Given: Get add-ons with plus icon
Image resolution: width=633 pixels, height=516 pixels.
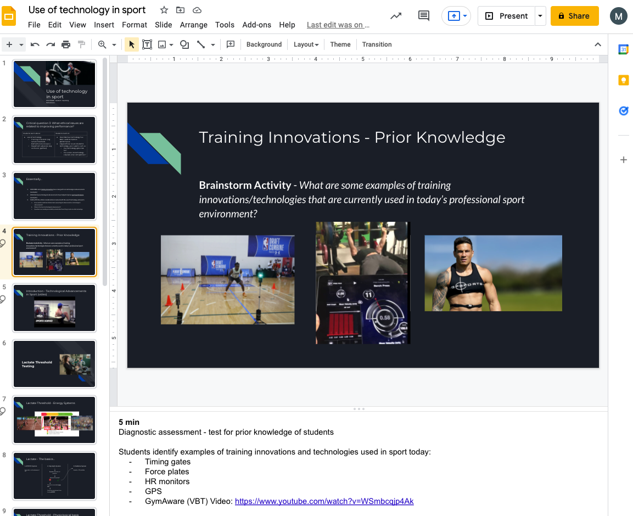Looking at the screenshot, I should (x=623, y=160).
